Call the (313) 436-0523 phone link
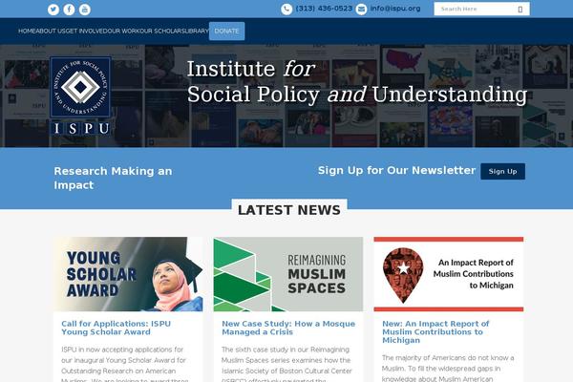The height and width of the screenshot is (382, 573). [x=324, y=9]
